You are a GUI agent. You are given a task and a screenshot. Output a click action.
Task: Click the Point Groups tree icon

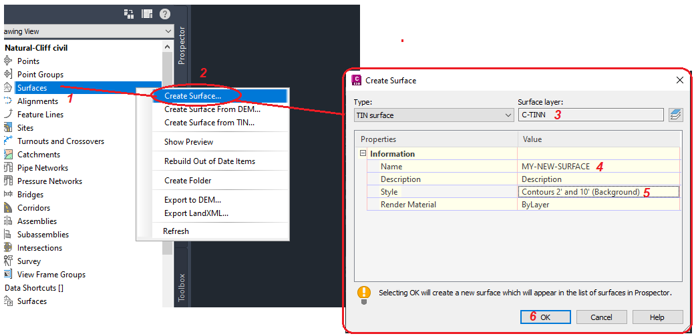[8, 75]
